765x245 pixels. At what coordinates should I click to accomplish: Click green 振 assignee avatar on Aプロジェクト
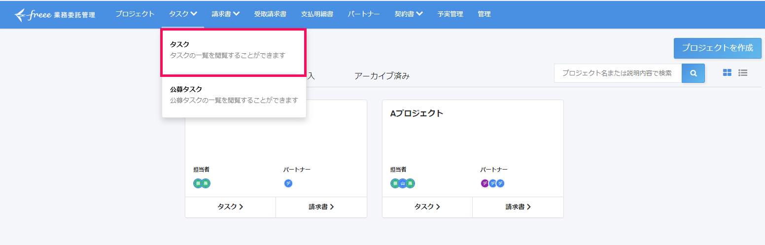[394, 183]
